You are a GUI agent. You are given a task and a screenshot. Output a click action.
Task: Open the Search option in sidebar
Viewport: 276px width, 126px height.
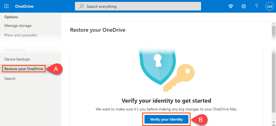coord(10,78)
